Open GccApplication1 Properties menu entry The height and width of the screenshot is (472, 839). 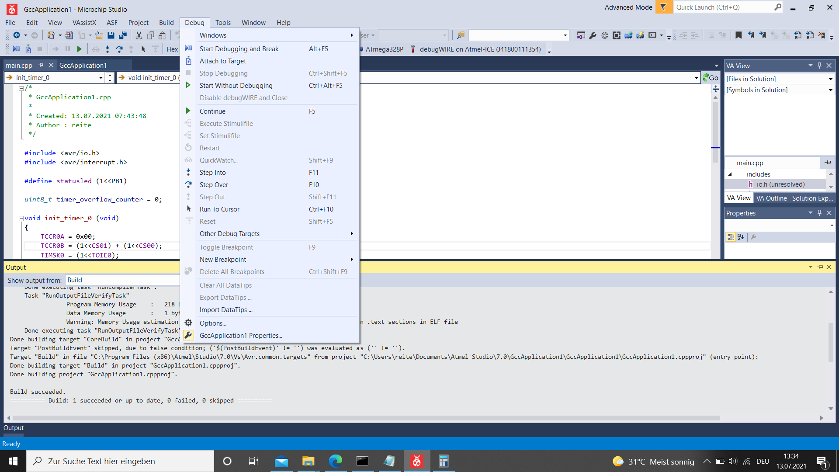coord(277,335)
